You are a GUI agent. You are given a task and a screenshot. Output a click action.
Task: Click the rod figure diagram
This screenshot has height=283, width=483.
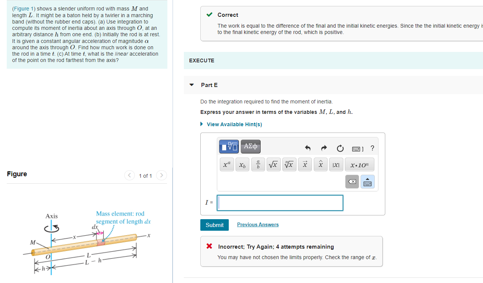(88, 242)
